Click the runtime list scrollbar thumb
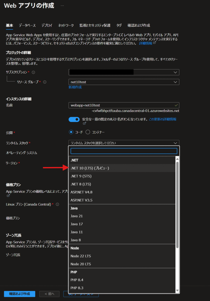 point(177,205)
